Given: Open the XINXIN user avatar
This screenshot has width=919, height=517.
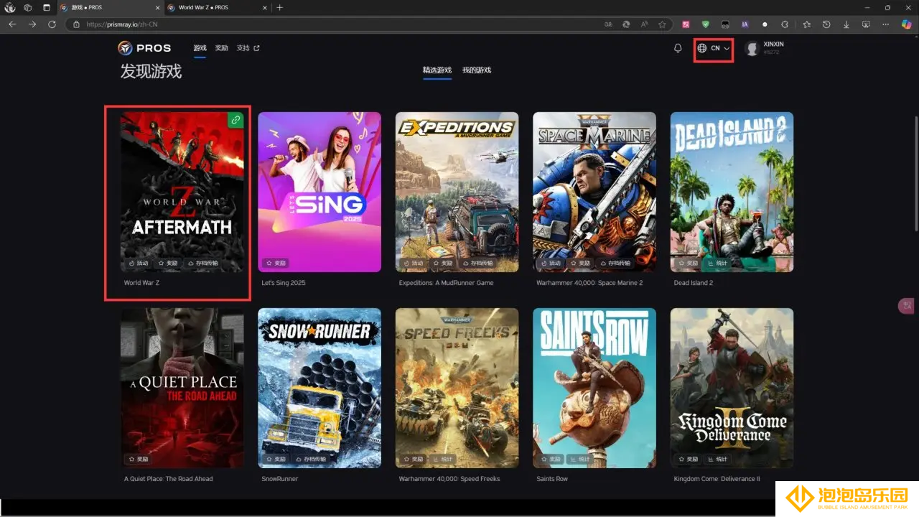Looking at the screenshot, I should (752, 48).
